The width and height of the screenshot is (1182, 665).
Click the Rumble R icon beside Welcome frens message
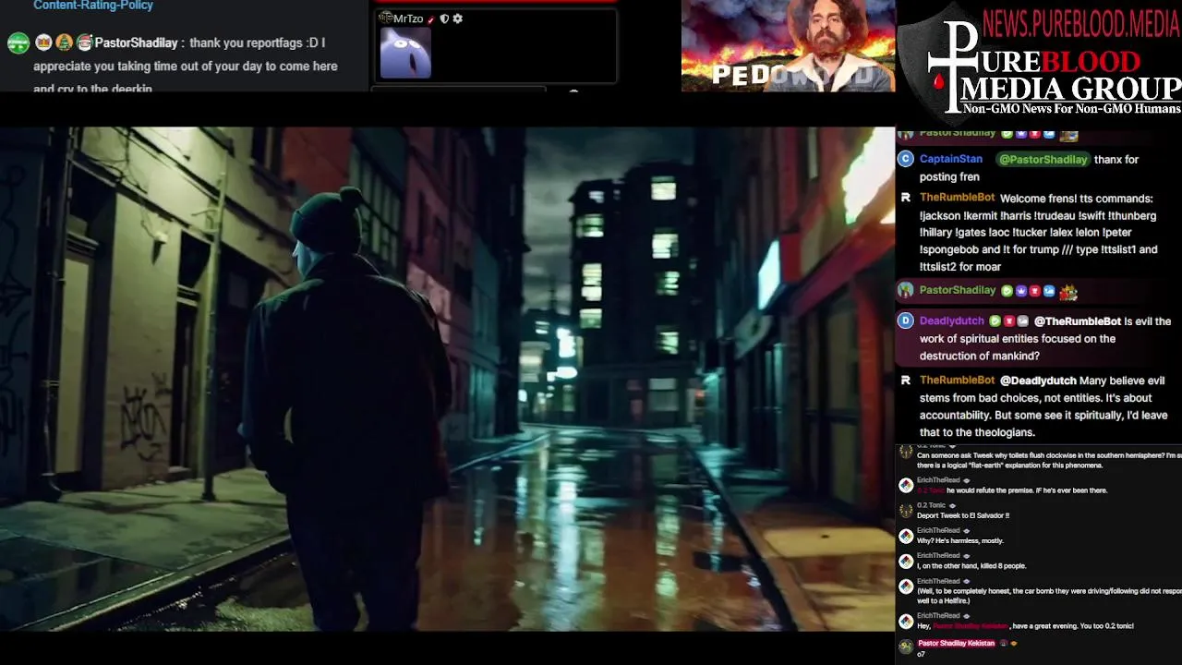click(906, 198)
